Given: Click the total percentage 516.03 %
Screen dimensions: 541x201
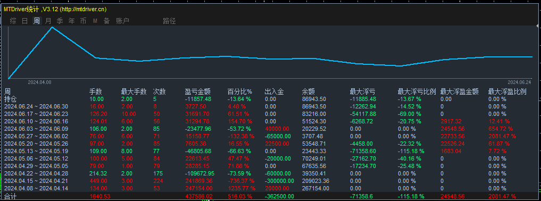Looking at the screenshot, I should (239, 197).
